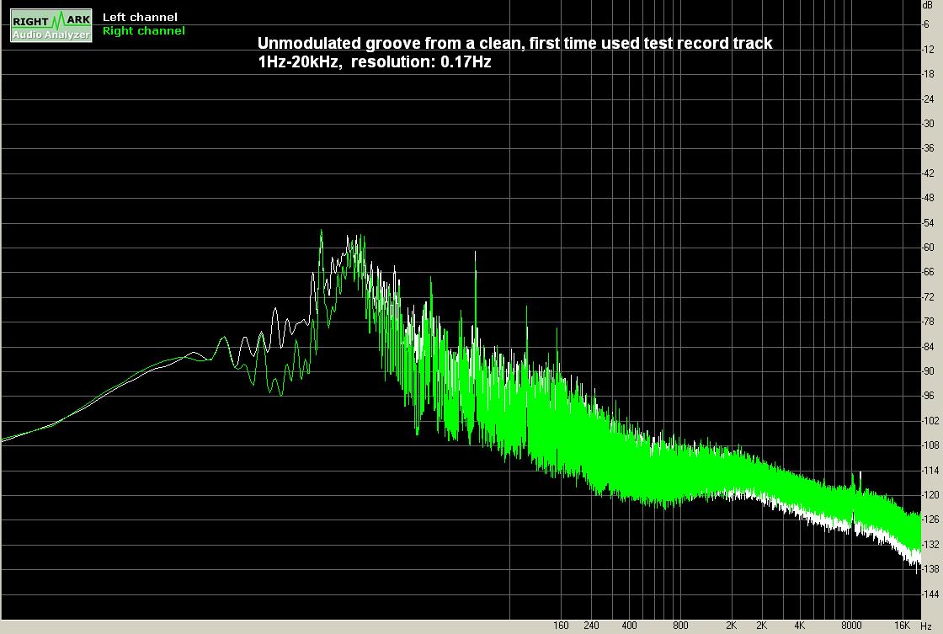Click the "Unmodulated groove from a clean" title line

click(514, 43)
